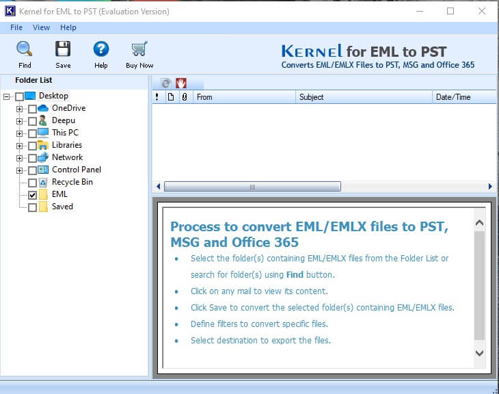499x394 pixels.
Task: Select the OneDrive cloud icon
Action: pos(43,108)
